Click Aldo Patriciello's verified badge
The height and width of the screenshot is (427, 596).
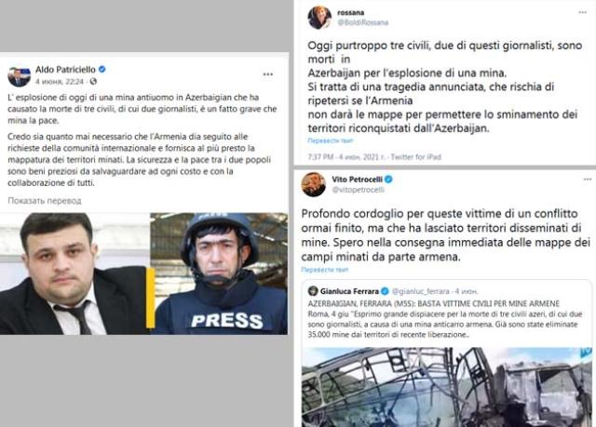tap(102, 69)
